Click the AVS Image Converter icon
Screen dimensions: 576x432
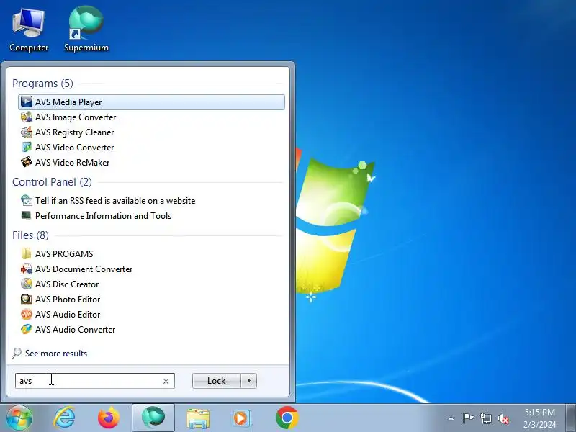click(27, 117)
